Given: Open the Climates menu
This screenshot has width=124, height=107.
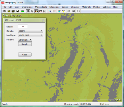Looking at the screenshot, I should pyautogui.click(x=75, y=7).
